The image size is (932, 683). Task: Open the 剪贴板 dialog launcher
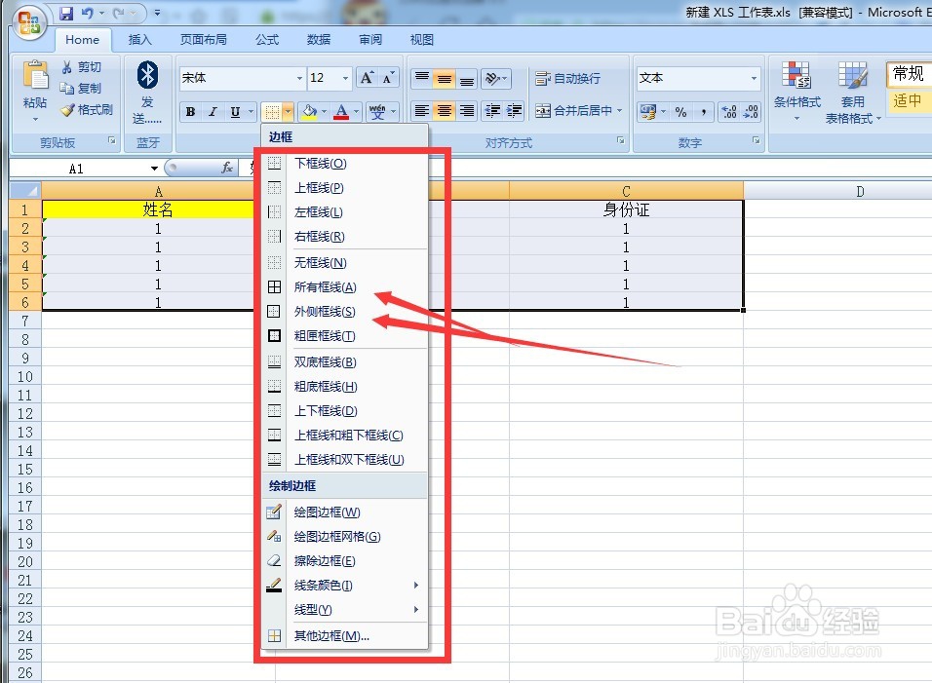click(111, 140)
